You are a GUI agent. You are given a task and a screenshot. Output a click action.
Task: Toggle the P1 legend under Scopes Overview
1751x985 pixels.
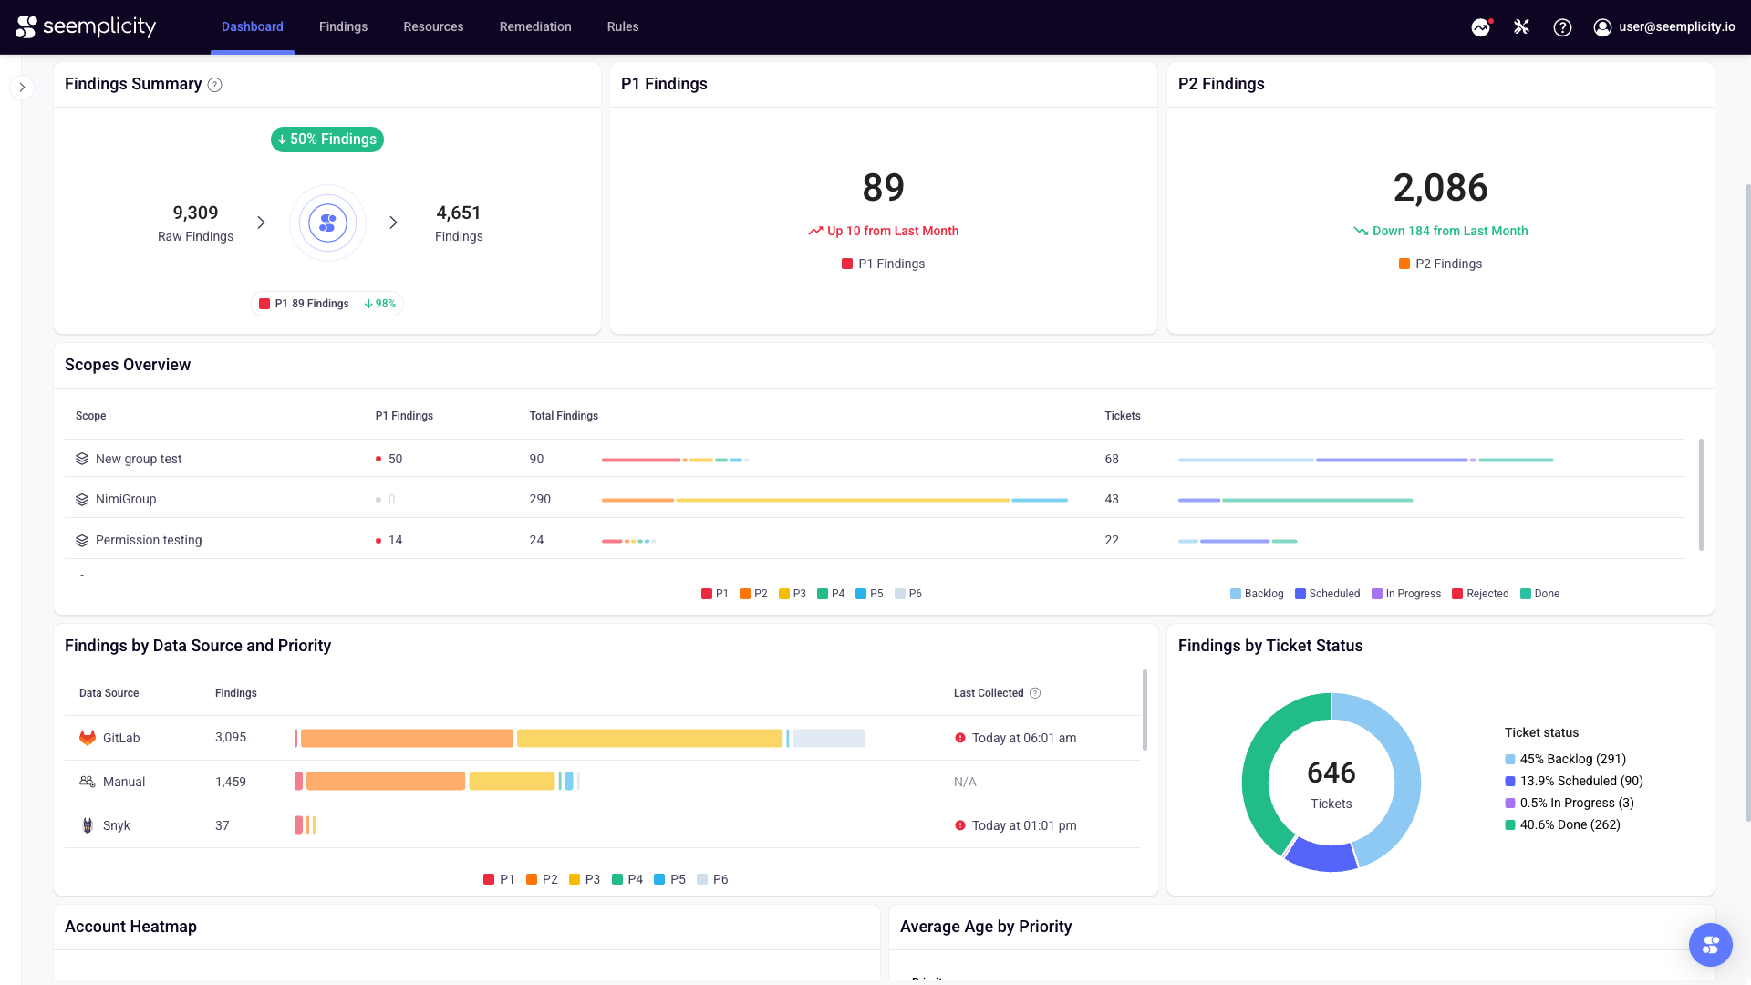(x=714, y=594)
